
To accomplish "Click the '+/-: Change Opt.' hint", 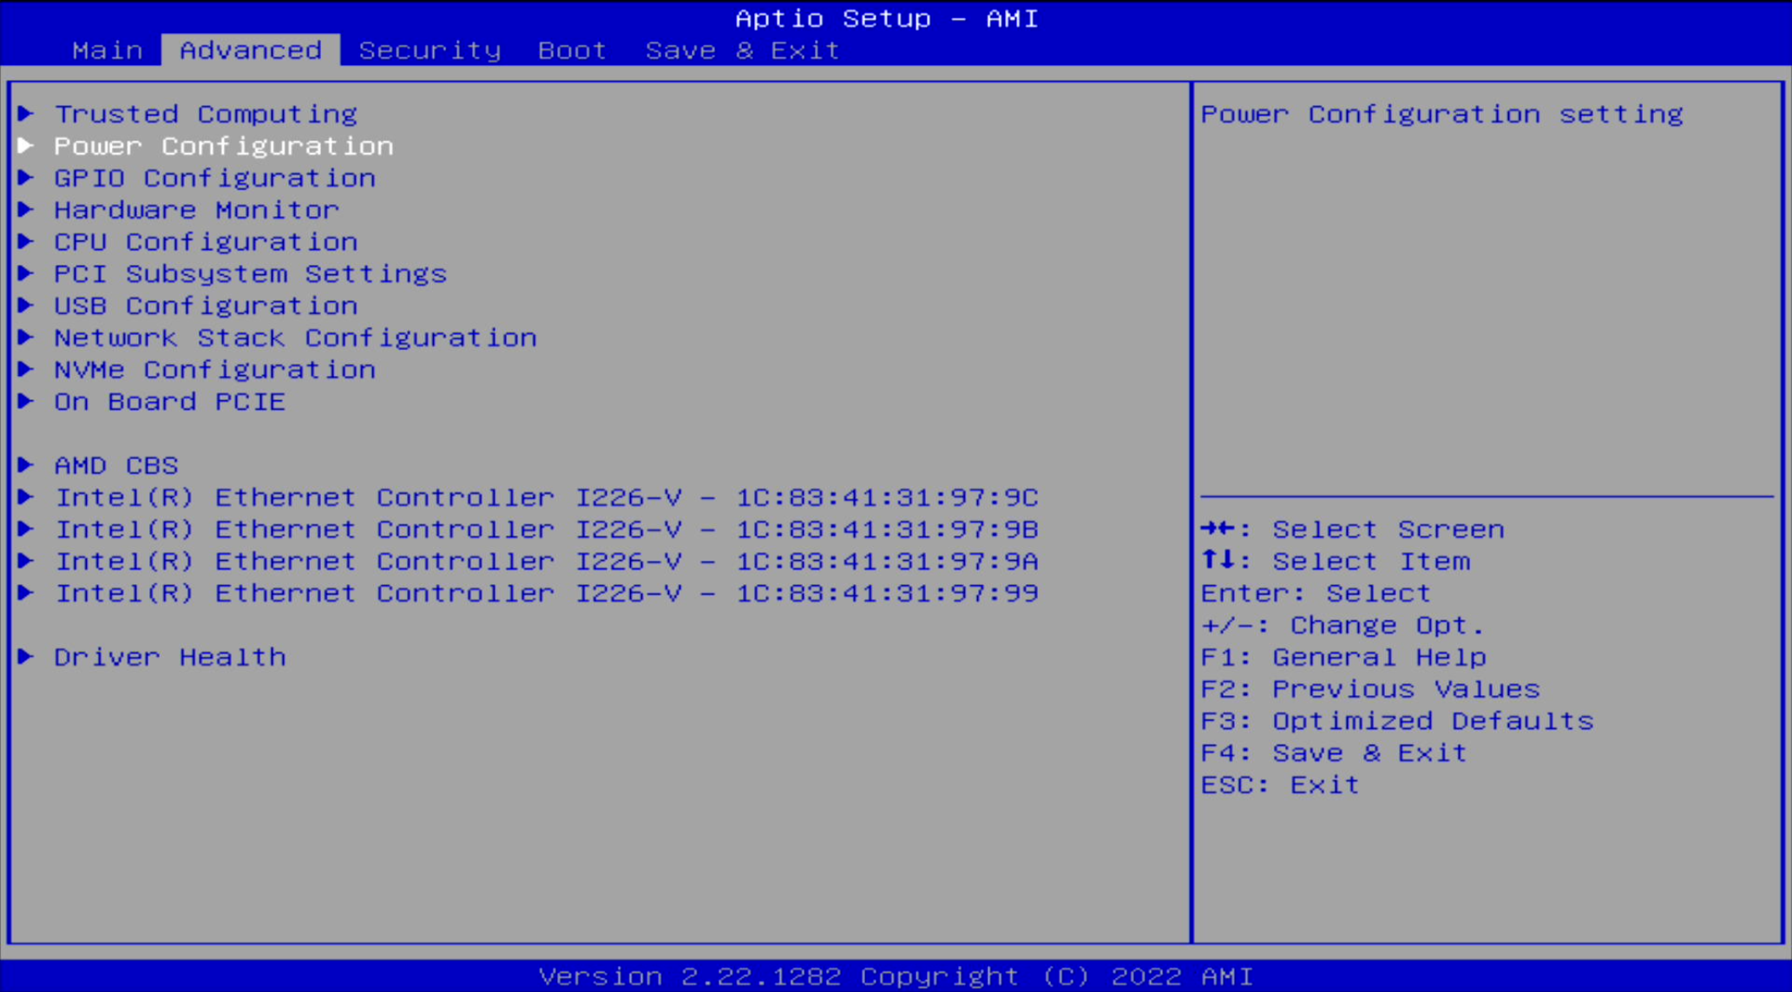I will (x=1343, y=626).
